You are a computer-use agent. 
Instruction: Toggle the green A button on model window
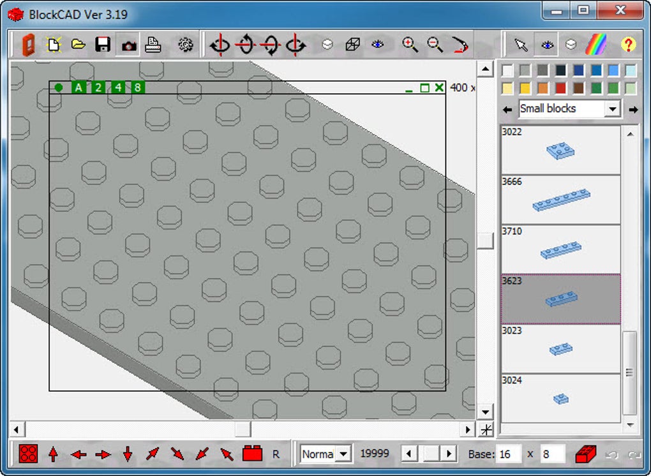(x=78, y=88)
